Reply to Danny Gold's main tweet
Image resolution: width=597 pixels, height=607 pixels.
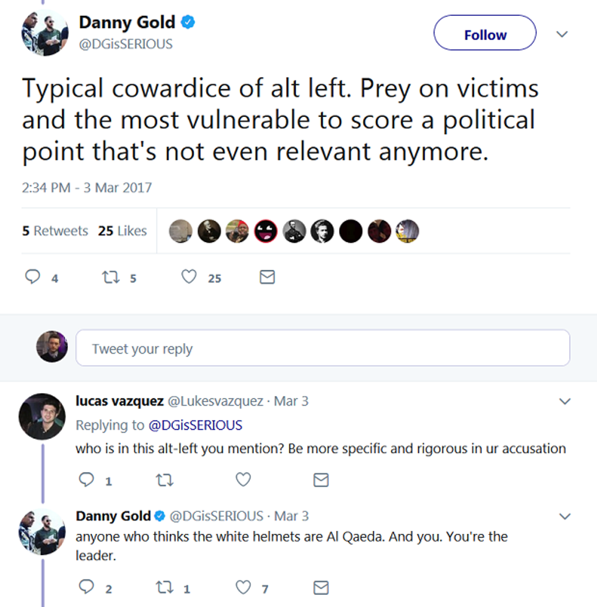[x=32, y=278]
